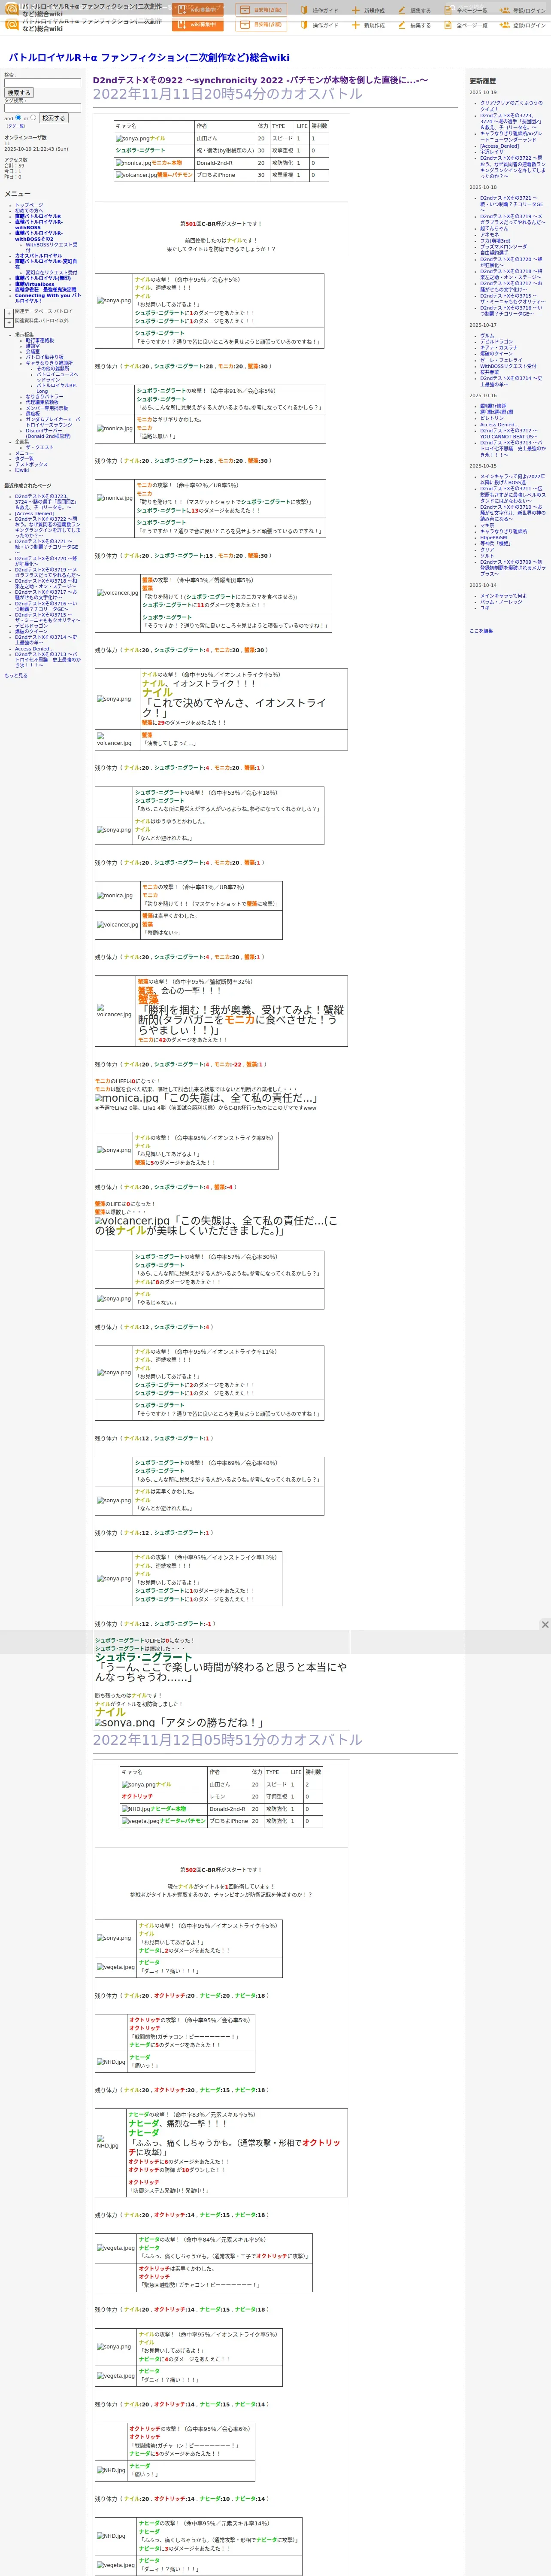
Task: Open the フカ(崩壊3rd) history link
Action: tap(495, 241)
